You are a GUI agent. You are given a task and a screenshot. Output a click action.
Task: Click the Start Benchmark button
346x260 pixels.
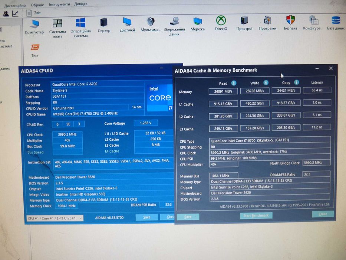pos(256,215)
